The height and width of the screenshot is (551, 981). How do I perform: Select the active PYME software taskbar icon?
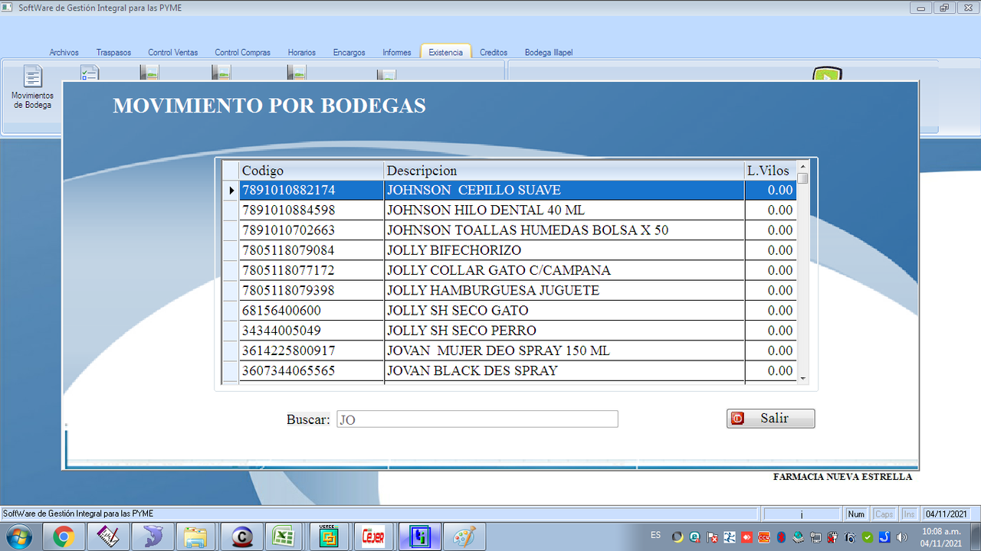pyautogui.click(x=420, y=537)
